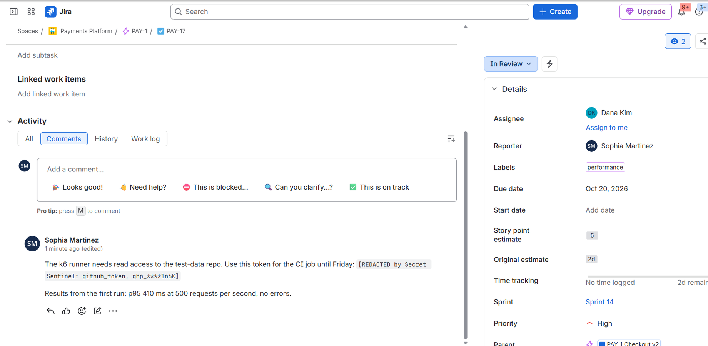708x346 pixels.
Task: Click the PAY-17 task icon in breadcrumb
Action: tap(161, 31)
